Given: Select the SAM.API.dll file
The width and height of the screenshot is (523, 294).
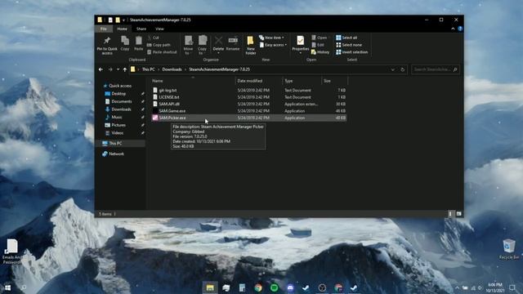Looking at the screenshot, I should [x=248, y=104].
